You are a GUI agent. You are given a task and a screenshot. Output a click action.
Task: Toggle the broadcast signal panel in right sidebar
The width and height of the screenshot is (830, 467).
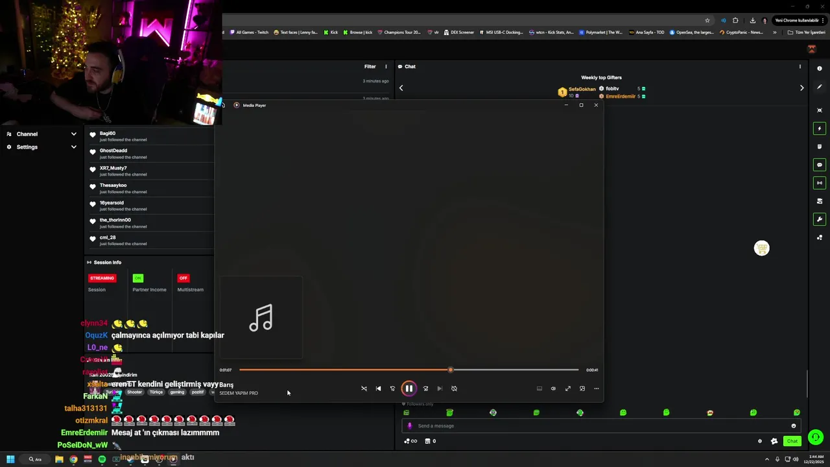820,183
